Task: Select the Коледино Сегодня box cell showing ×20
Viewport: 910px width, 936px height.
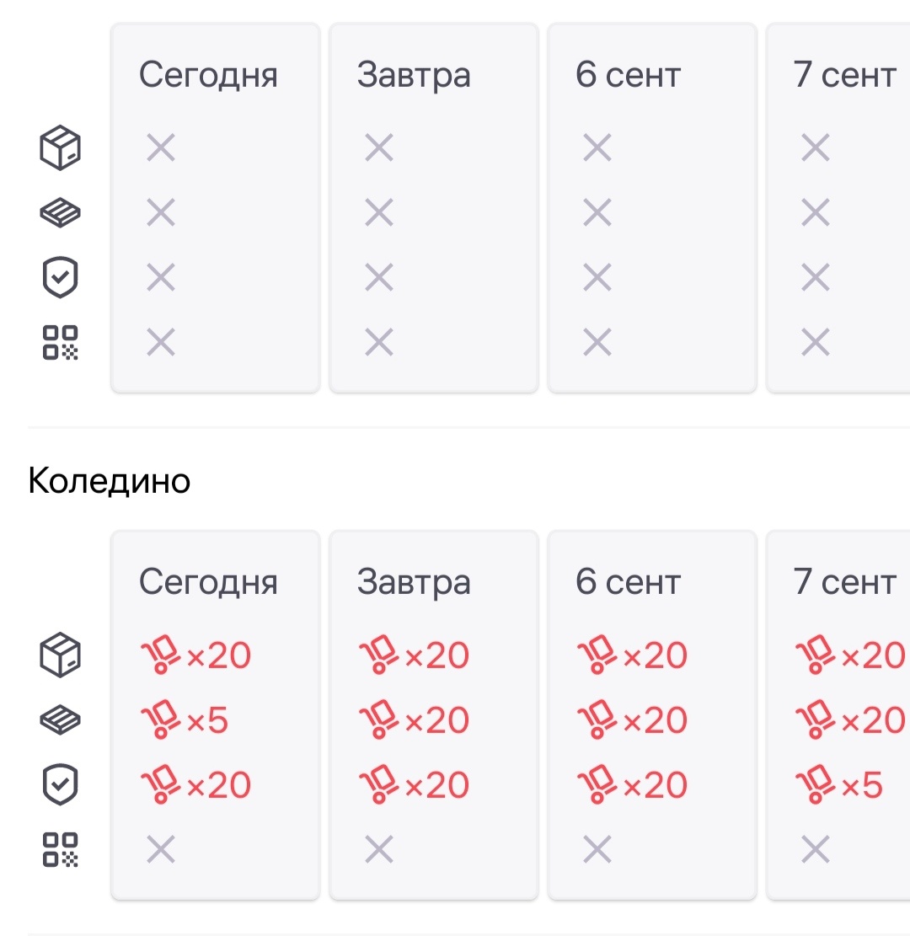Action: point(195,655)
